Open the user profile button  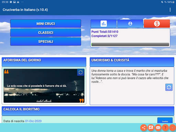pos(130,24)
